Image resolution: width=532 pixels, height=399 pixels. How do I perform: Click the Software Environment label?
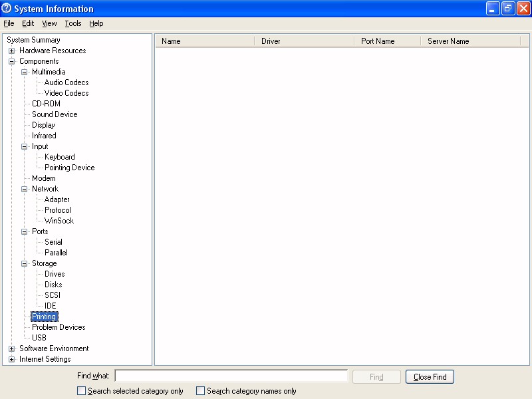(x=54, y=348)
